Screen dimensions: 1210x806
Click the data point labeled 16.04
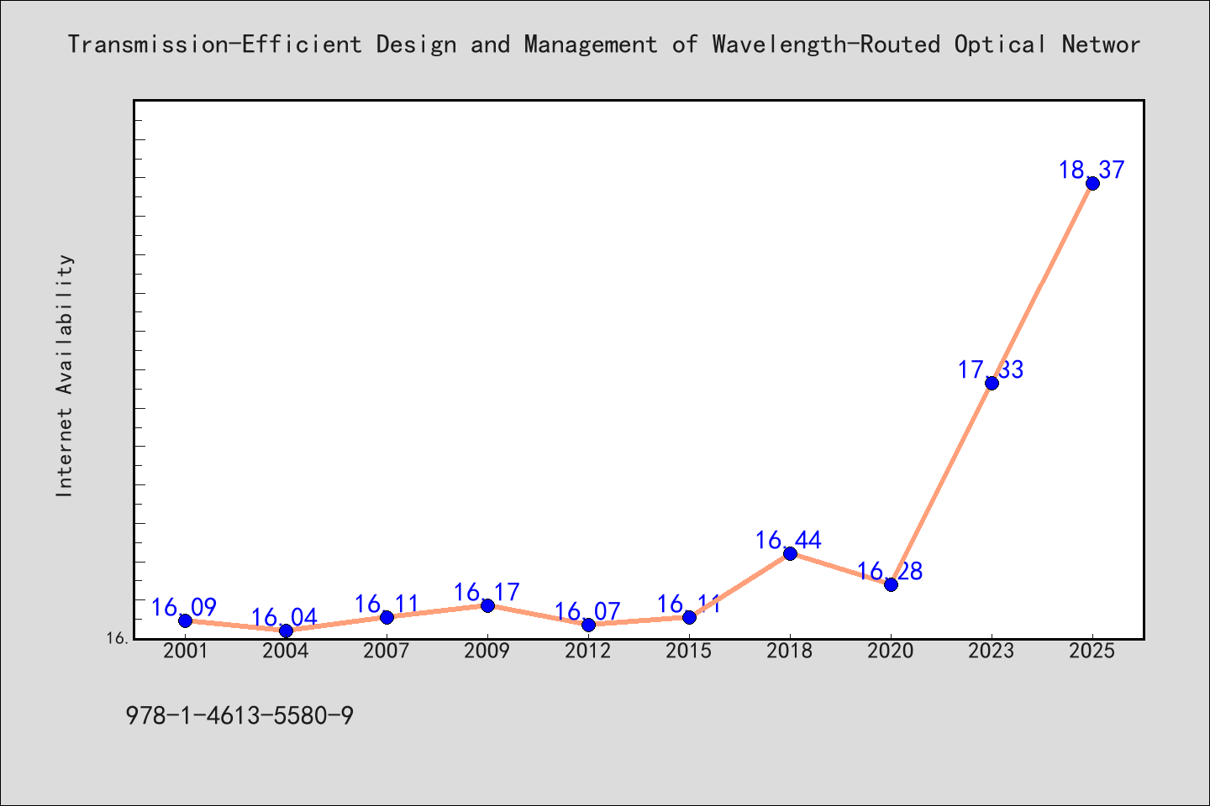(286, 631)
